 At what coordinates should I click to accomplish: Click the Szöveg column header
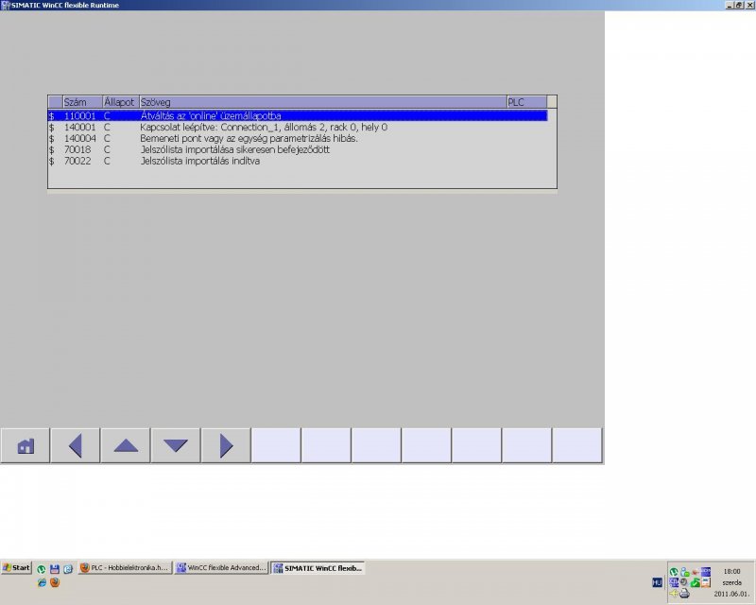[322, 102]
